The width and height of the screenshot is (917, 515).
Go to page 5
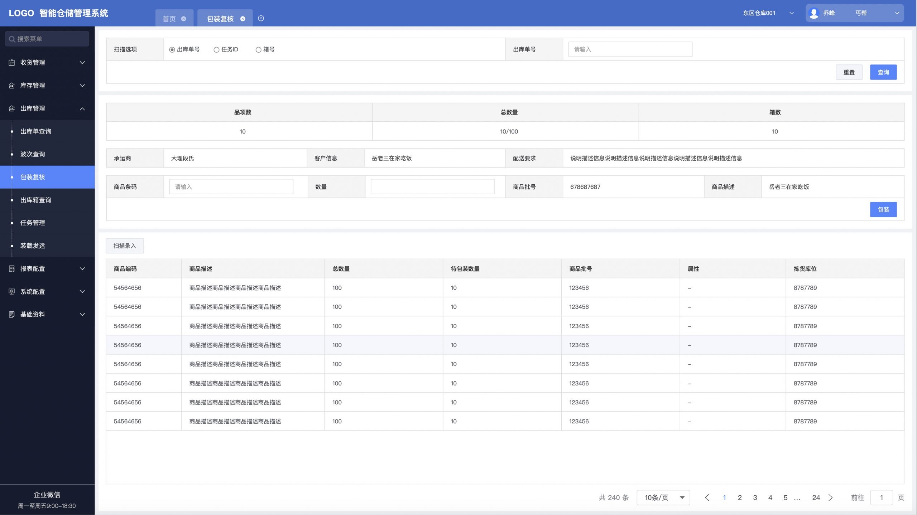click(785, 498)
